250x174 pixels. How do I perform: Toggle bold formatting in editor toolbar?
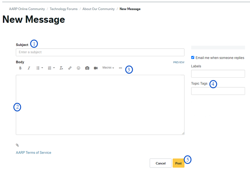[x=20, y=68]
